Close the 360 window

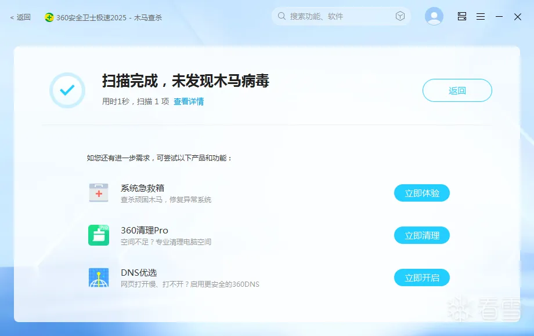pyautogui.click(x=518, y=17)
